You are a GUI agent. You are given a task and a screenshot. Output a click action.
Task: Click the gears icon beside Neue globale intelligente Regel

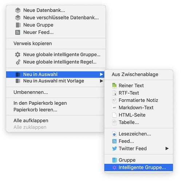point(18,62)
